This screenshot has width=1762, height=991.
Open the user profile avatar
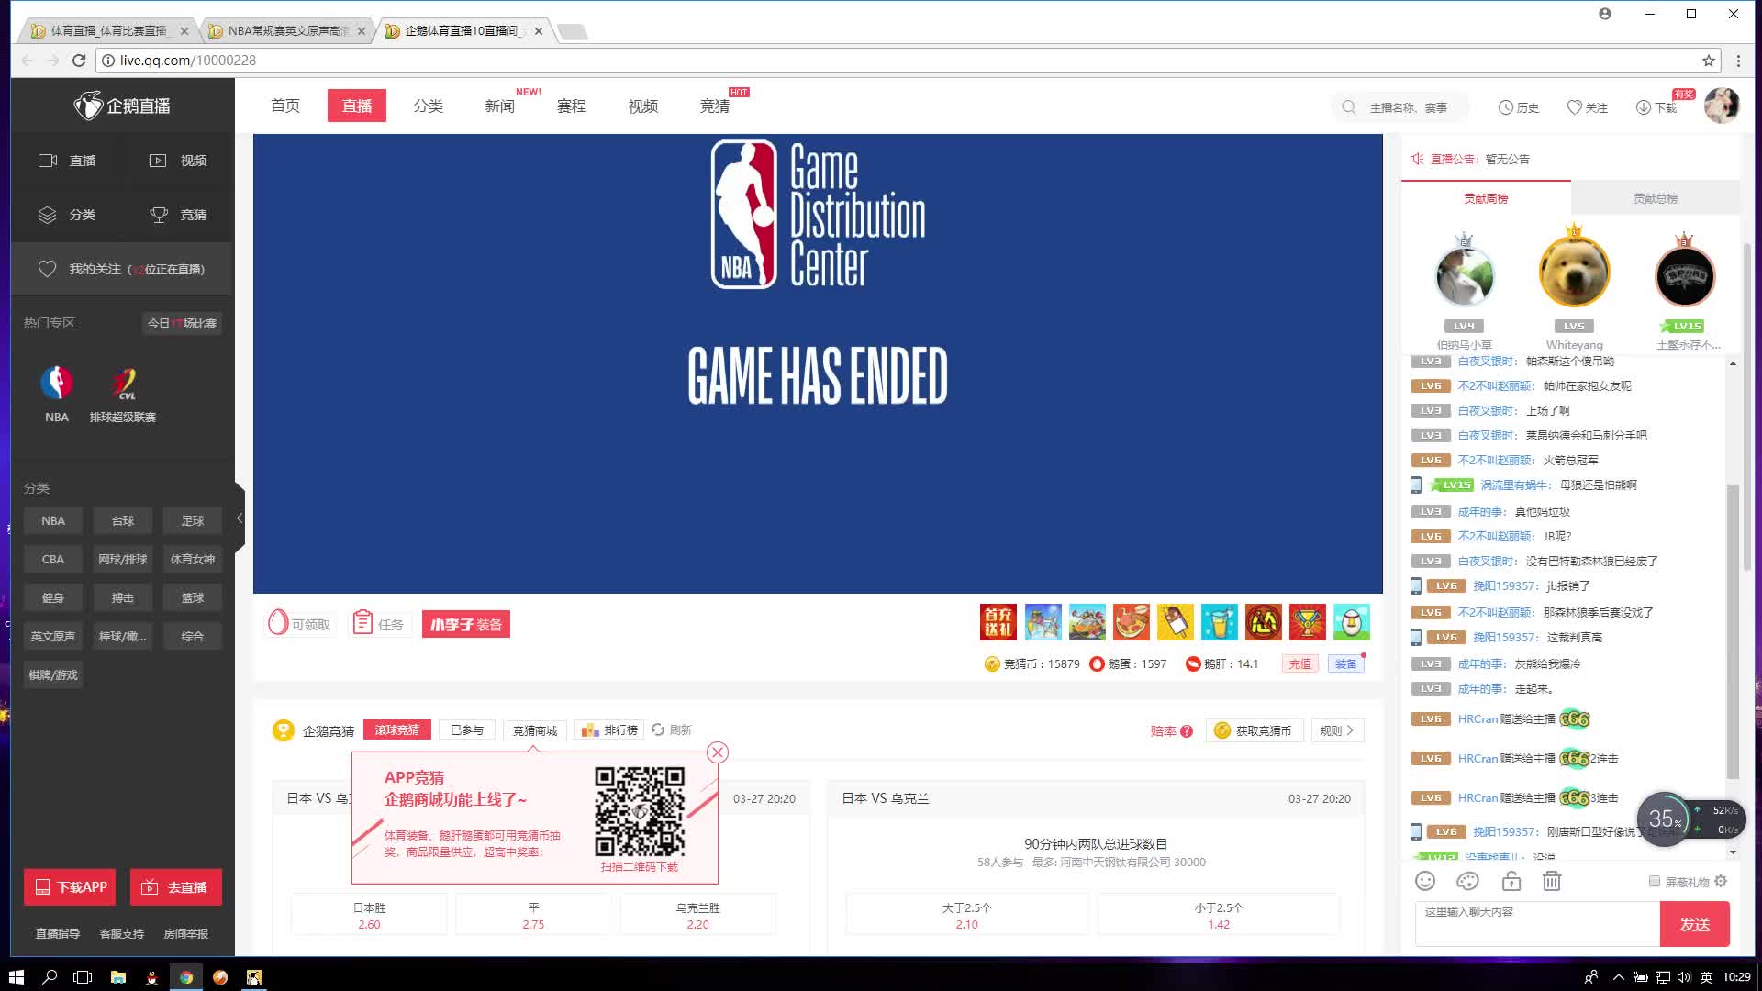pyautogui.click(x=1722, y=106)
